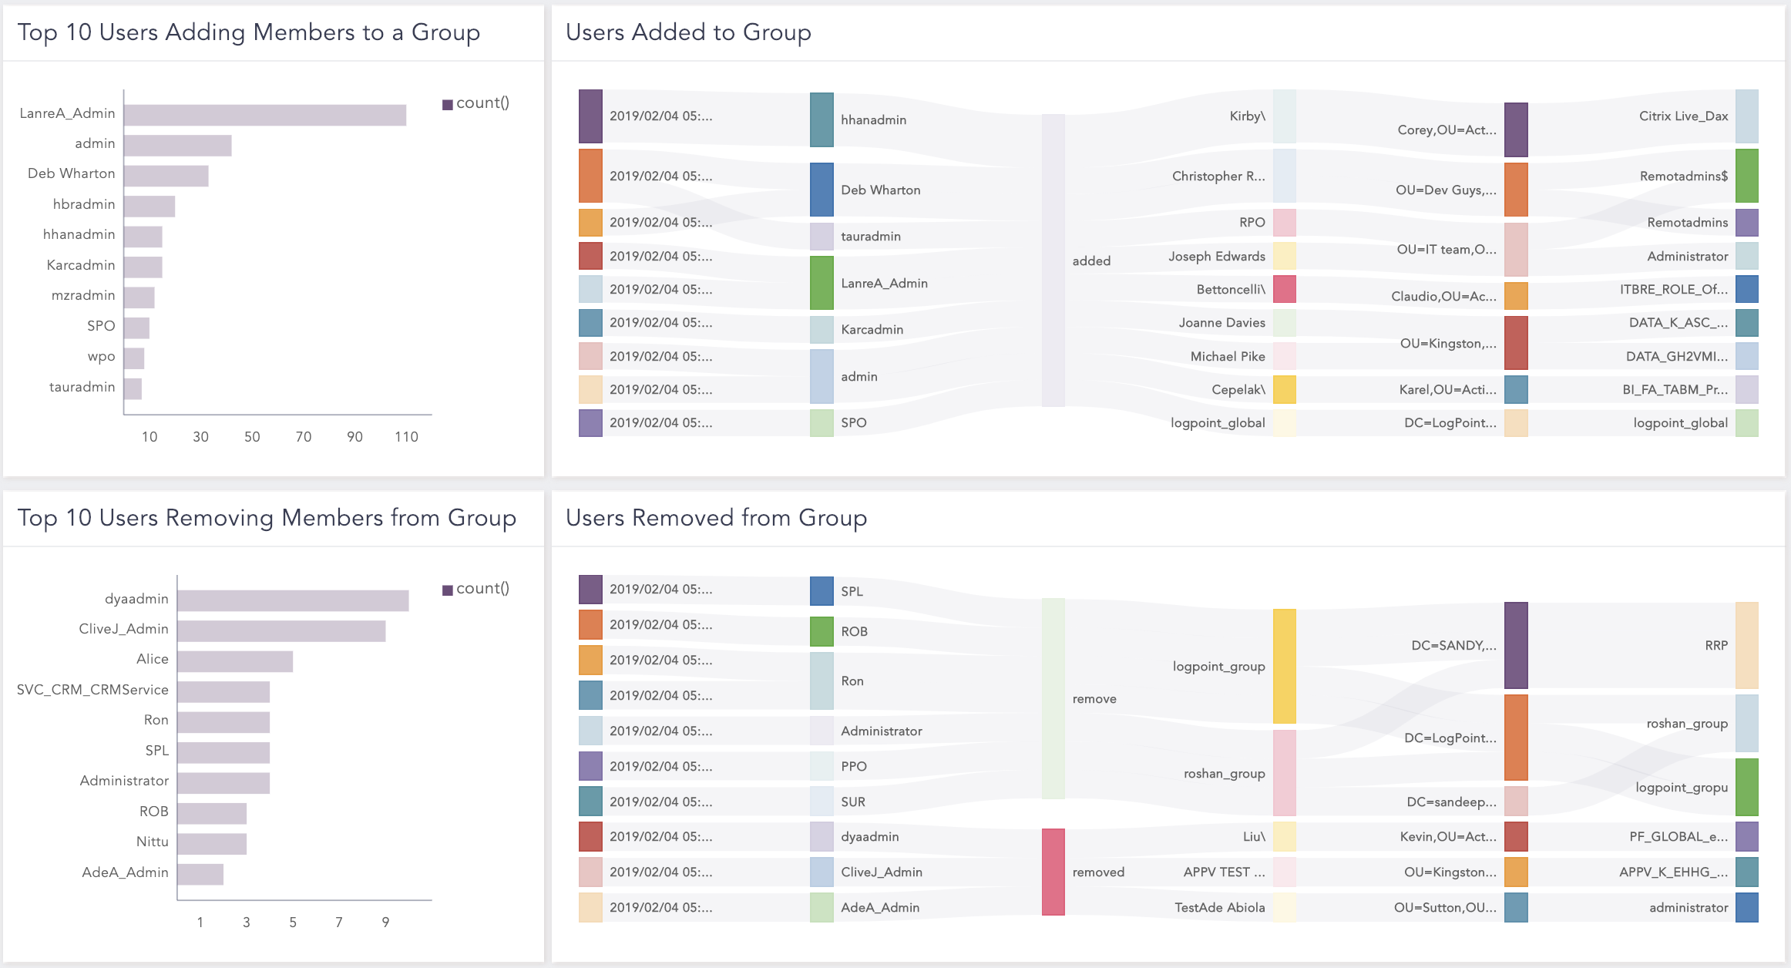
Task: Click the AdeA_Admin bar in removing chart
Action: tap(200, 875)
